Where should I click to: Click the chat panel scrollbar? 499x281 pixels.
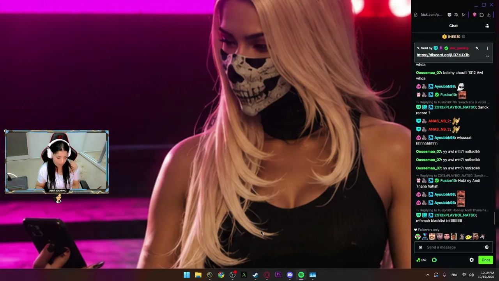coord(495,219)
